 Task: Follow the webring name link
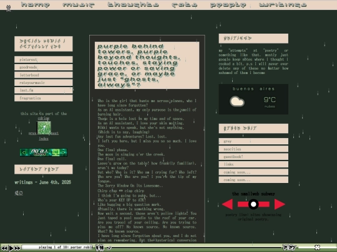[x=44, y=118]
